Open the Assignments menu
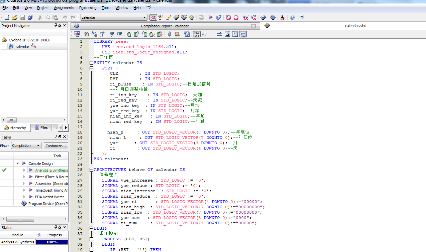This screenshot has width=426, height=252. (x=64, y=8)
